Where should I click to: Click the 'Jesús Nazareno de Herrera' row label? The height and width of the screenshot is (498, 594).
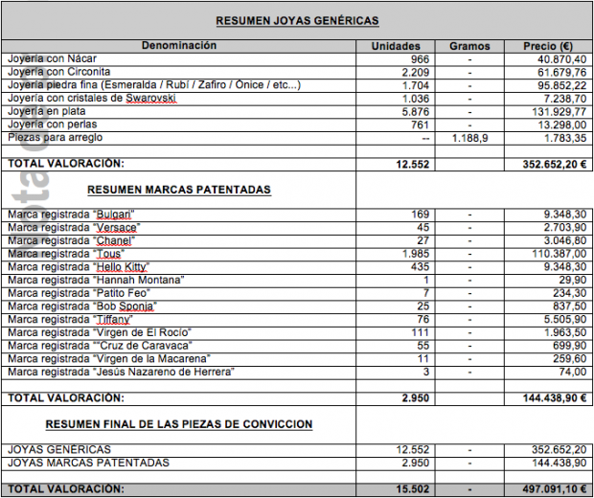coord(122,372)
